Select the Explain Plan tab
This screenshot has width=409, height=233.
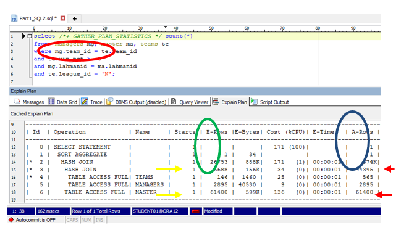(230, 102)
